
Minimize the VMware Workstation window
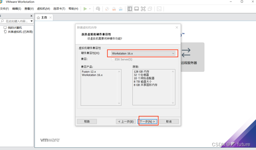[231, 1]
